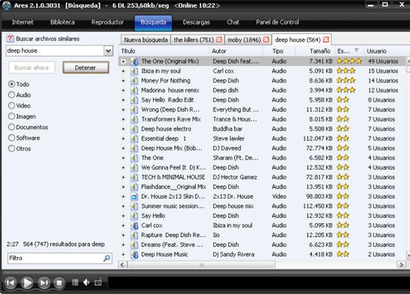Click the previous track playback button
The width and height of the screenshot is (410, 294).
10,283
